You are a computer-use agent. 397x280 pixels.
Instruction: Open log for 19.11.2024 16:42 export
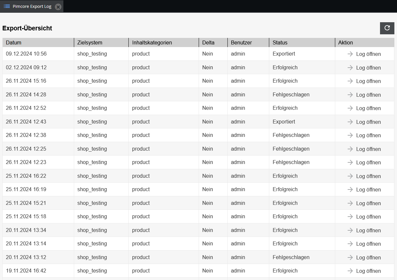pyautogui.click(x=364, y=271)
